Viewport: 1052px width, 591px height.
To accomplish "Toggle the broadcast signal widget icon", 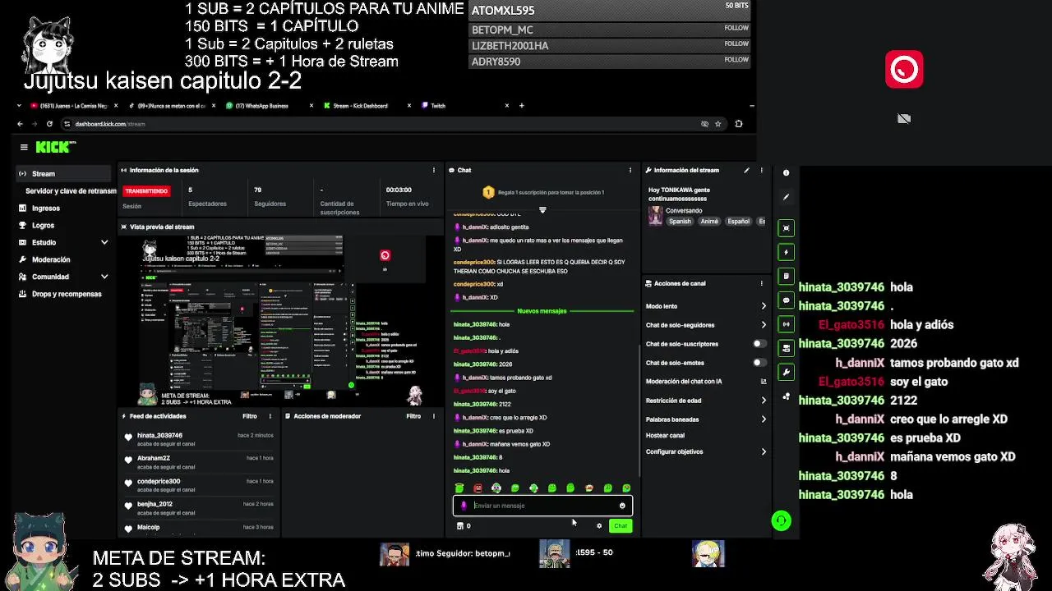I will [786, 324].
